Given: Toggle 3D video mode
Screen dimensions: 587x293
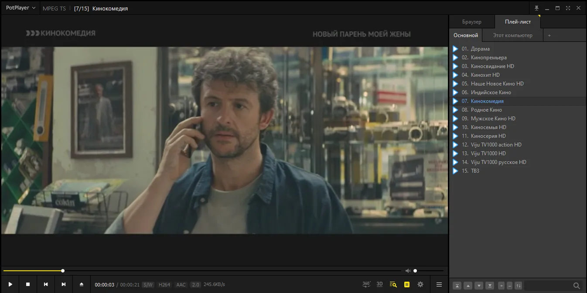Looking at the screenshot, I should pos(379,284).
